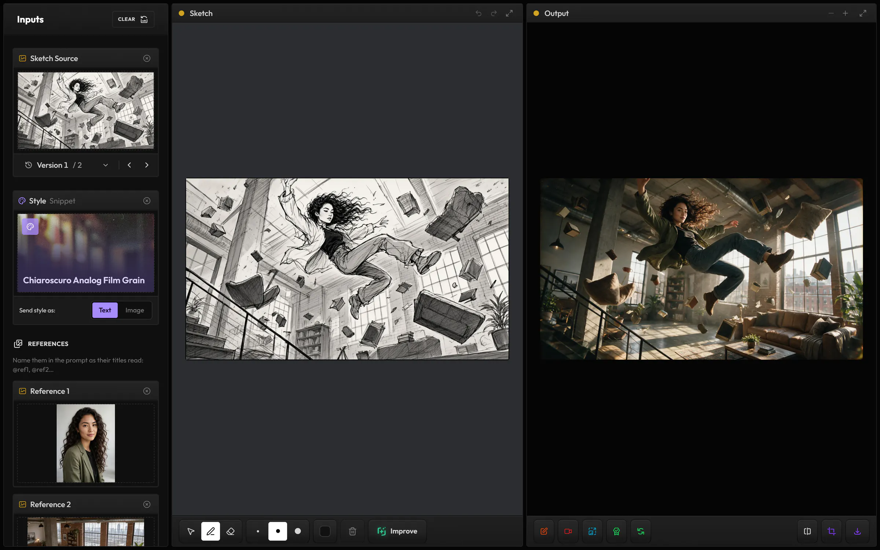Click the CLEAR inputs button
The image size is (880, 550).
point(133,19)
